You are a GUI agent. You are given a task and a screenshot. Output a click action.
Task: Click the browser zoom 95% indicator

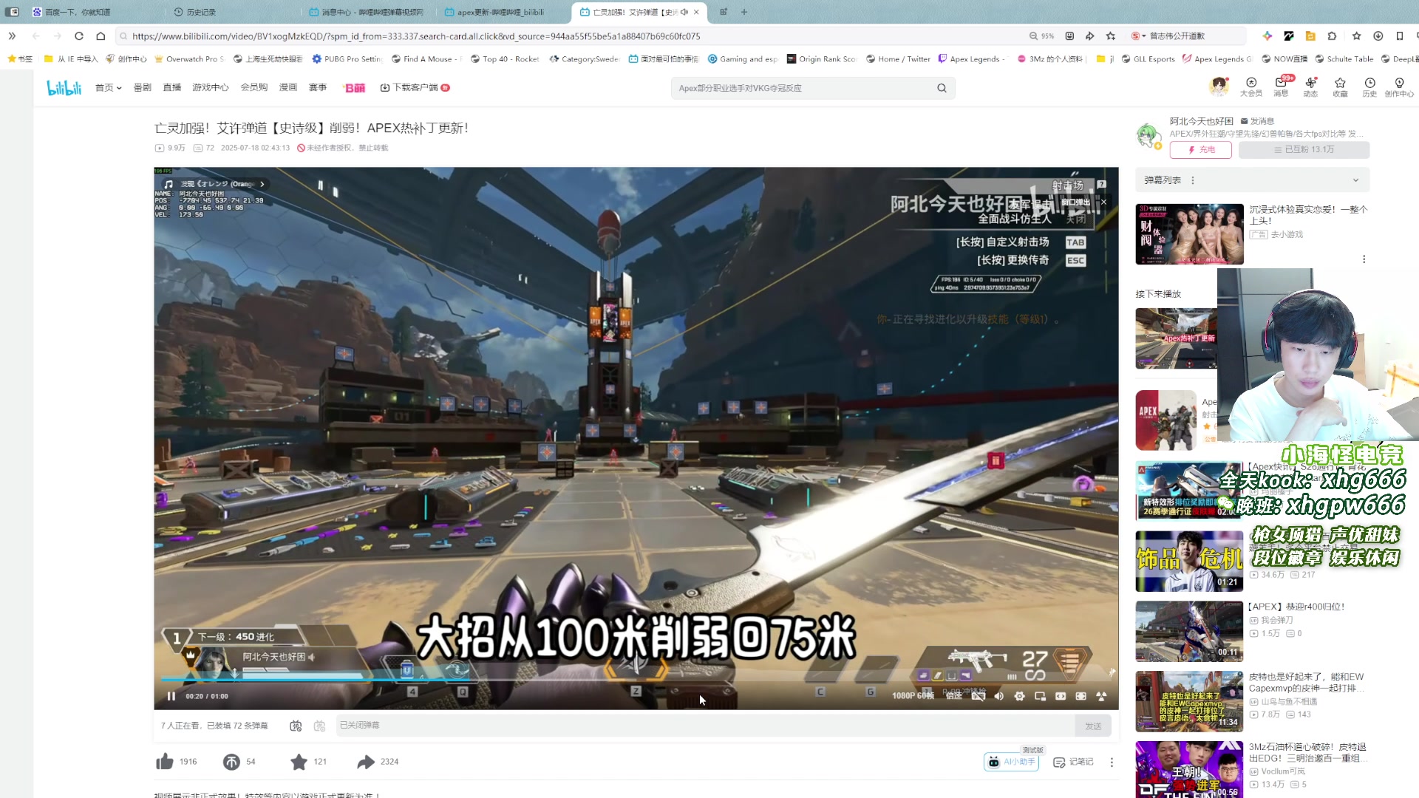pos(1041,36)
